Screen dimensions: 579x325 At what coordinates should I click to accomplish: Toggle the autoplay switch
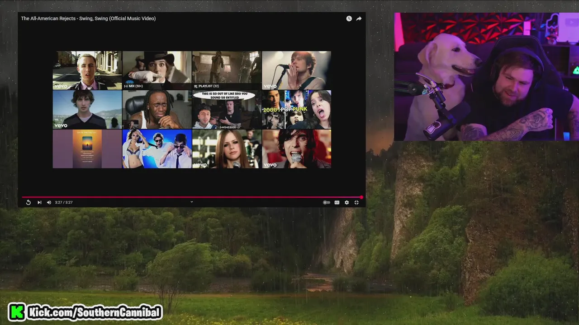(327, 203)
